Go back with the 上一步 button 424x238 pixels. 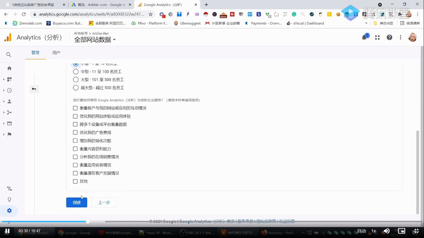tap(104, 202)
